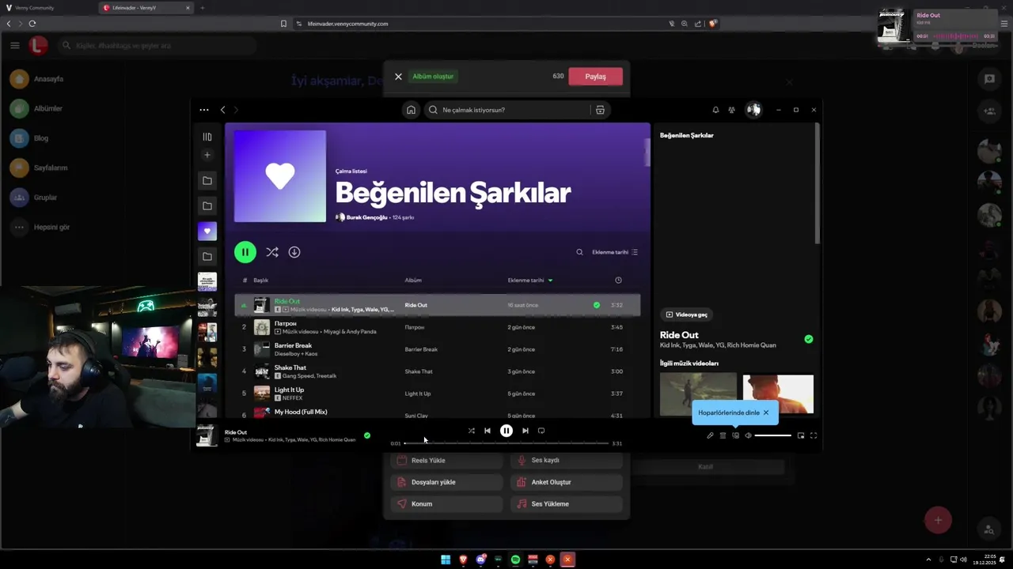Select the Ses kaydı option

[x=566, y=460]
